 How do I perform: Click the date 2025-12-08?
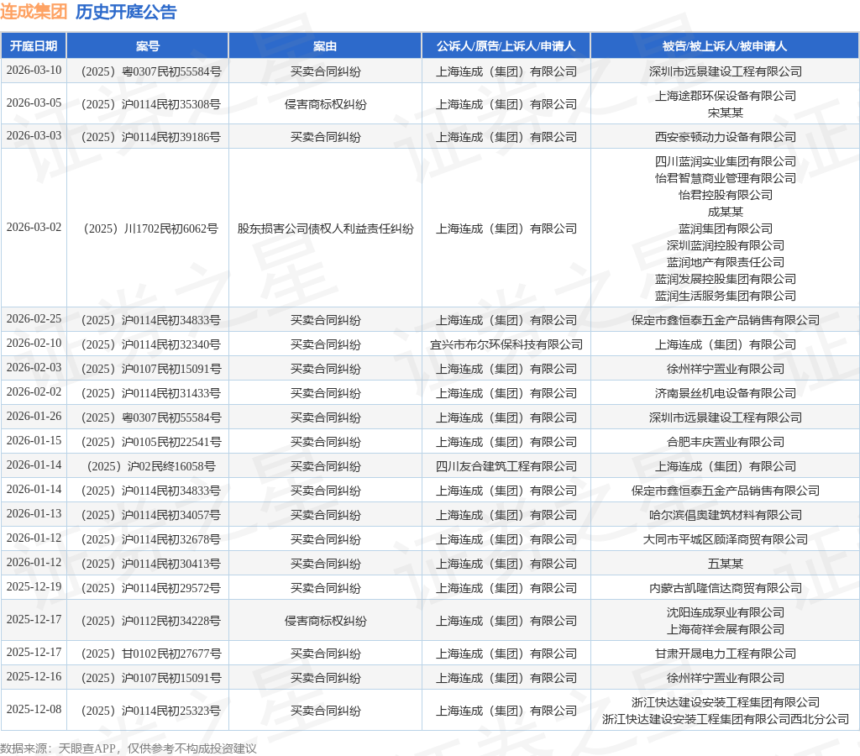point(34,709)
